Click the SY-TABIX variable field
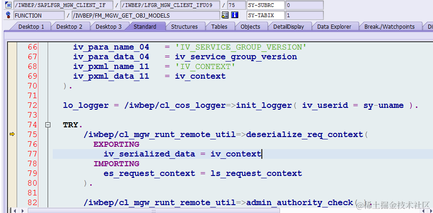The width and height of the screenshot is (433, 213). [266, 15]
